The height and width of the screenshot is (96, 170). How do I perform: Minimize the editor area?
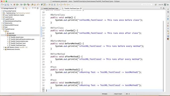pyautogui.click(x=161, y=8)
